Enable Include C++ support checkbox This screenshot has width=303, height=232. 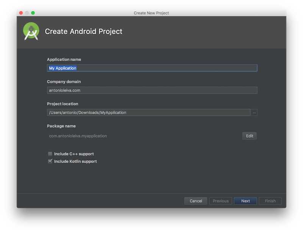coord(50,154)
